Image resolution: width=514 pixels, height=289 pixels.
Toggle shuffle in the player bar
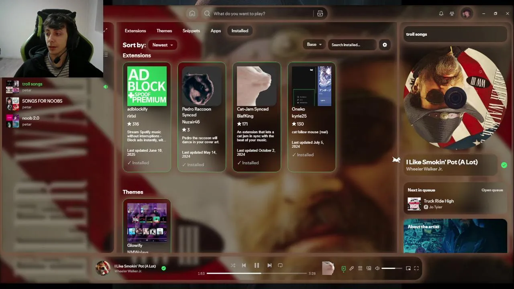233,265
